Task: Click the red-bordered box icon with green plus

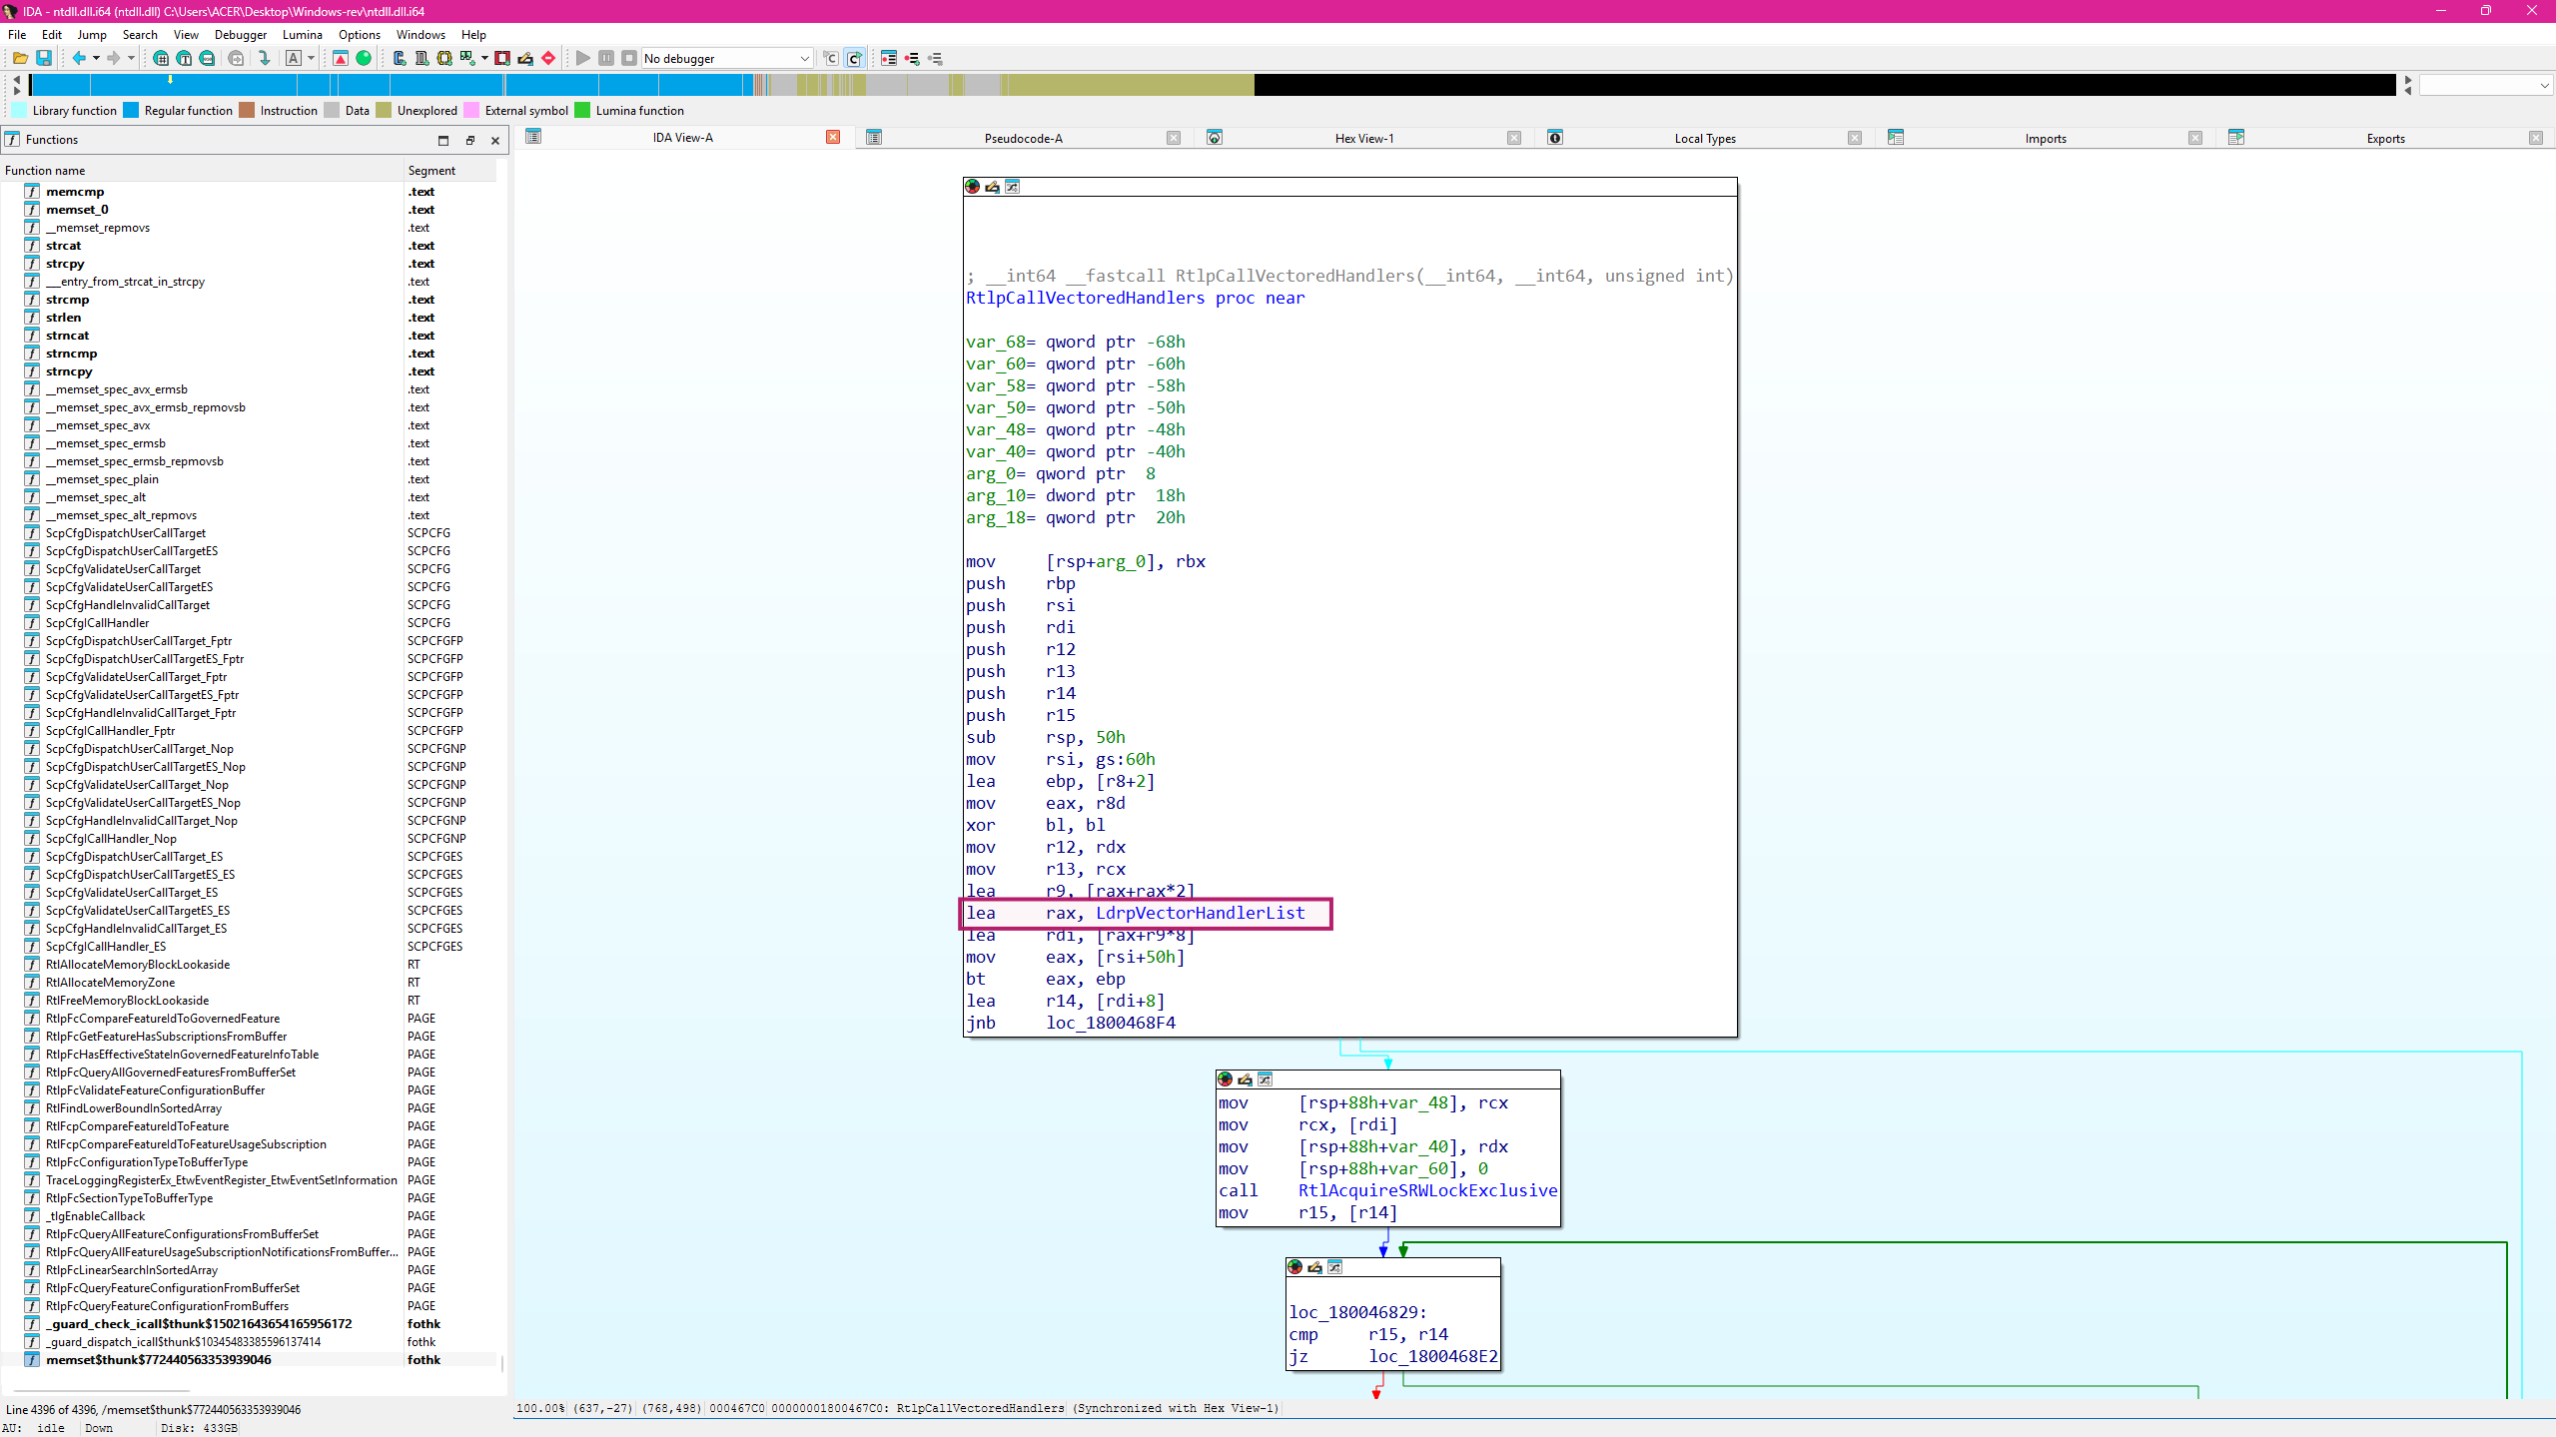Action: coord(502,58)
